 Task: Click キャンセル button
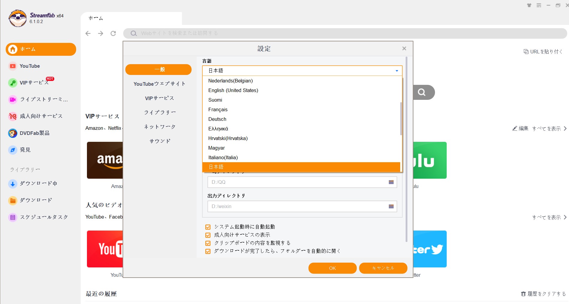(x=383, y=268)
